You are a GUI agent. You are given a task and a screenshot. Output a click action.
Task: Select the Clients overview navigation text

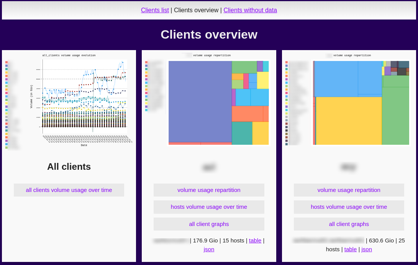196,10
